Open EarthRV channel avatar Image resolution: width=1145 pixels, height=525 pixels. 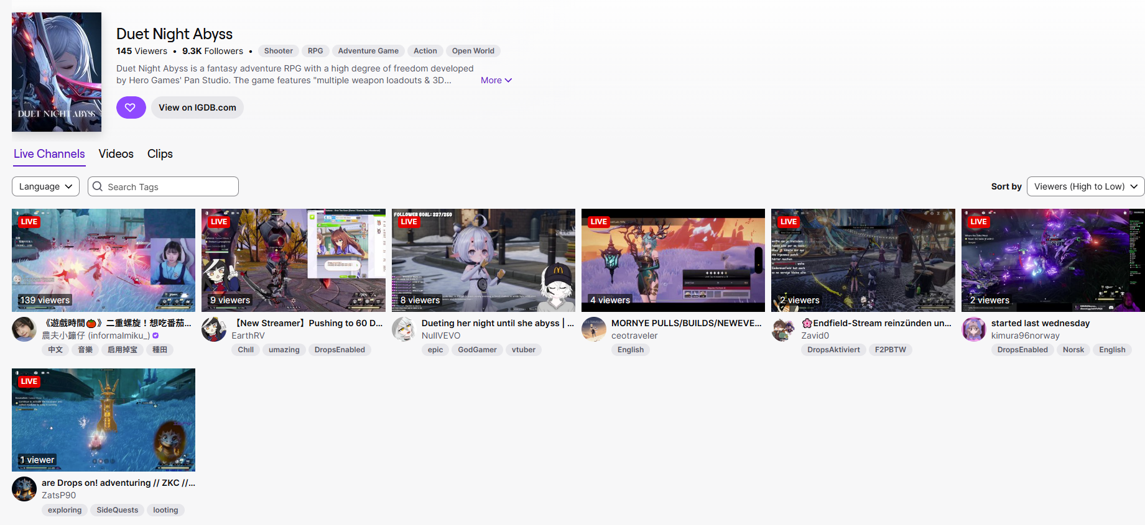(x=214, y=329)
